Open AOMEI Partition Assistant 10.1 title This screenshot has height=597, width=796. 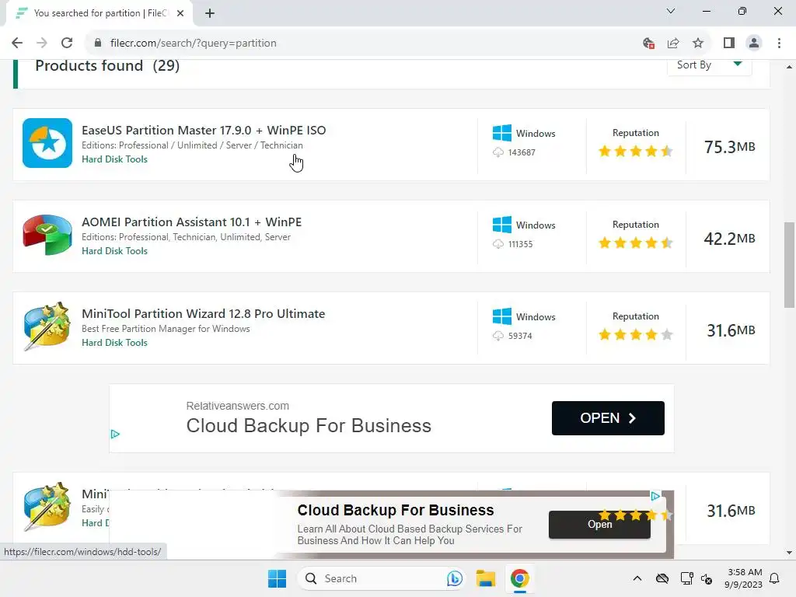(x=191, y=222)
